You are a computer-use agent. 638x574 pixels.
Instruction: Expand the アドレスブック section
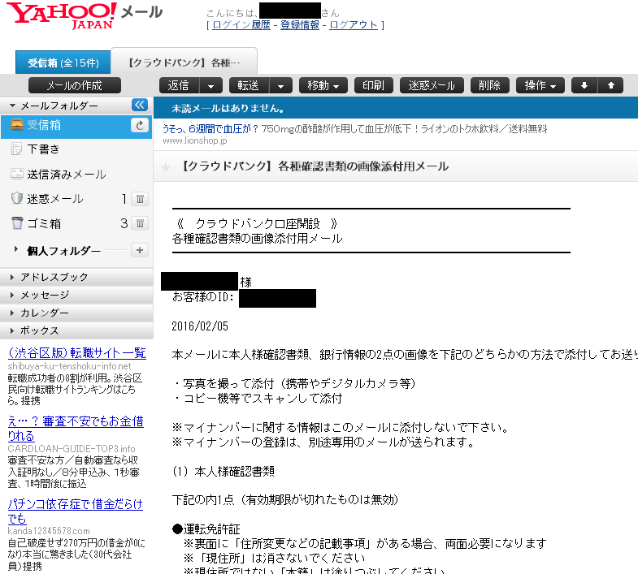12,277
